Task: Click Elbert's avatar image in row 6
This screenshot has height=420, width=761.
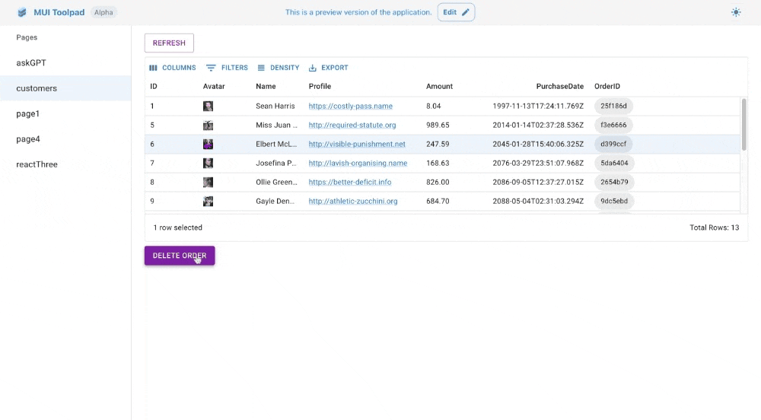Action: click(x=208, y=145)
